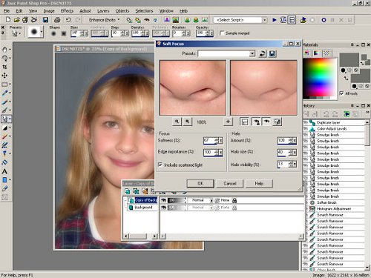This screenshot has width=371, height=278.
Task: Click the foreground material swatch
Action: pyautogui.click(x=349, y=59)
